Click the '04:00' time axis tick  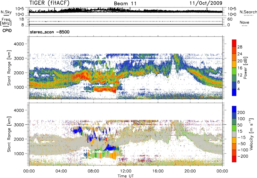(x=61, y=171)
